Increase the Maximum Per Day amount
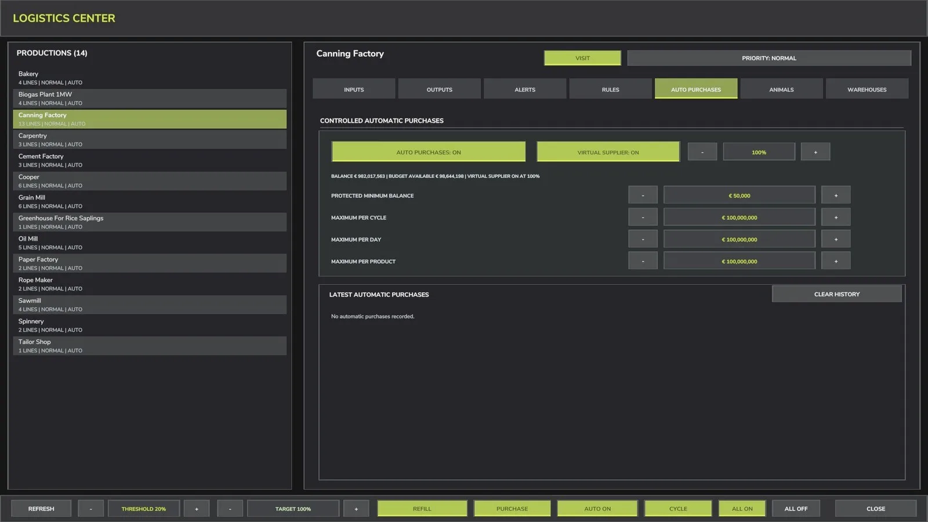Screen dimensions: 928x522 pos(836,239)
